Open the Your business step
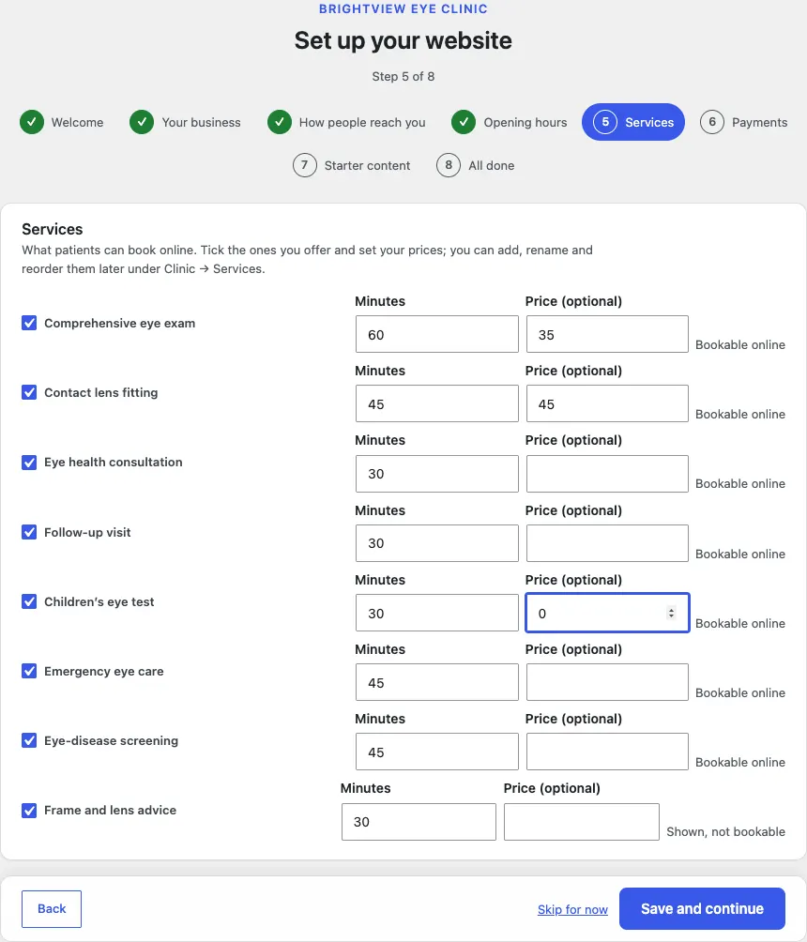Screen dimensions: 807x942 (185, 122)
